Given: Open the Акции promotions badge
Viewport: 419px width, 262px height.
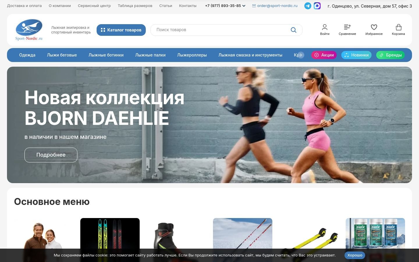Looking at the screenshot, I should 324,55.
